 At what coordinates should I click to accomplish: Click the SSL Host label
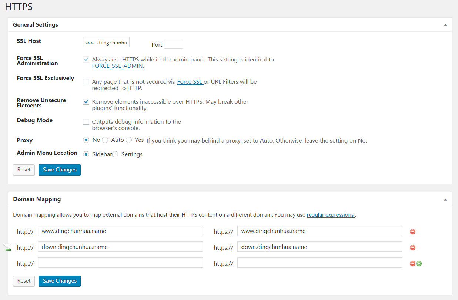[x=29, y=41]
